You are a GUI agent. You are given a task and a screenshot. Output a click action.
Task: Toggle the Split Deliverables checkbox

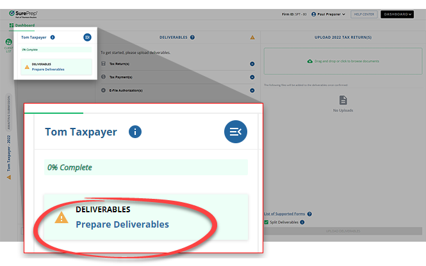[266, 222]
